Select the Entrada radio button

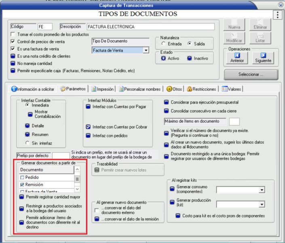click(164, 44)
